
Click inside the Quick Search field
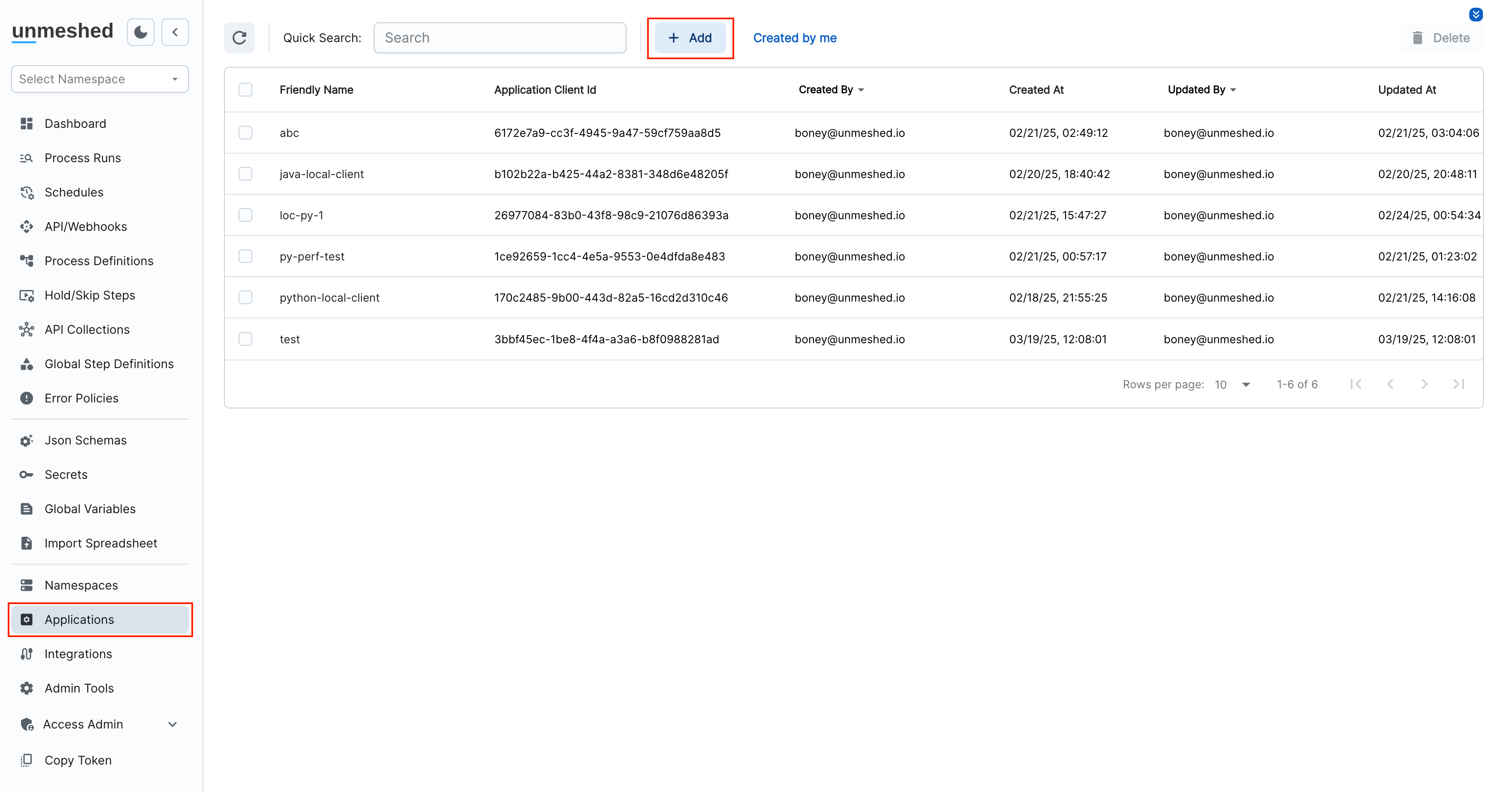(x=499, y=37)
